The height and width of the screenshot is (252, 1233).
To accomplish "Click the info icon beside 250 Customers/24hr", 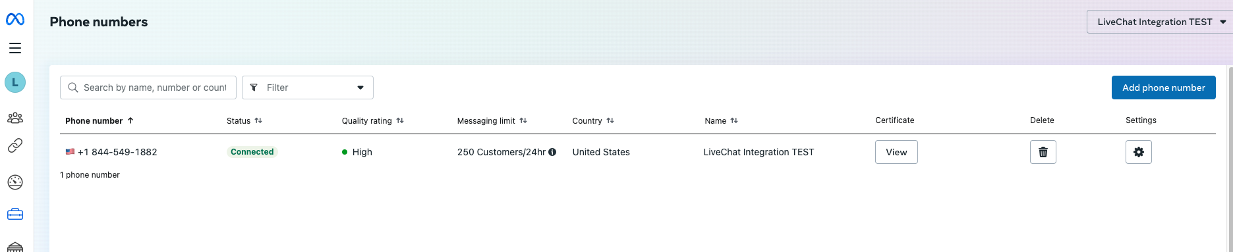I will tap(552, 152).
